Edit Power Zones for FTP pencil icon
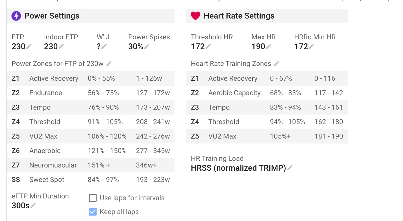 [x=109, y=64]
